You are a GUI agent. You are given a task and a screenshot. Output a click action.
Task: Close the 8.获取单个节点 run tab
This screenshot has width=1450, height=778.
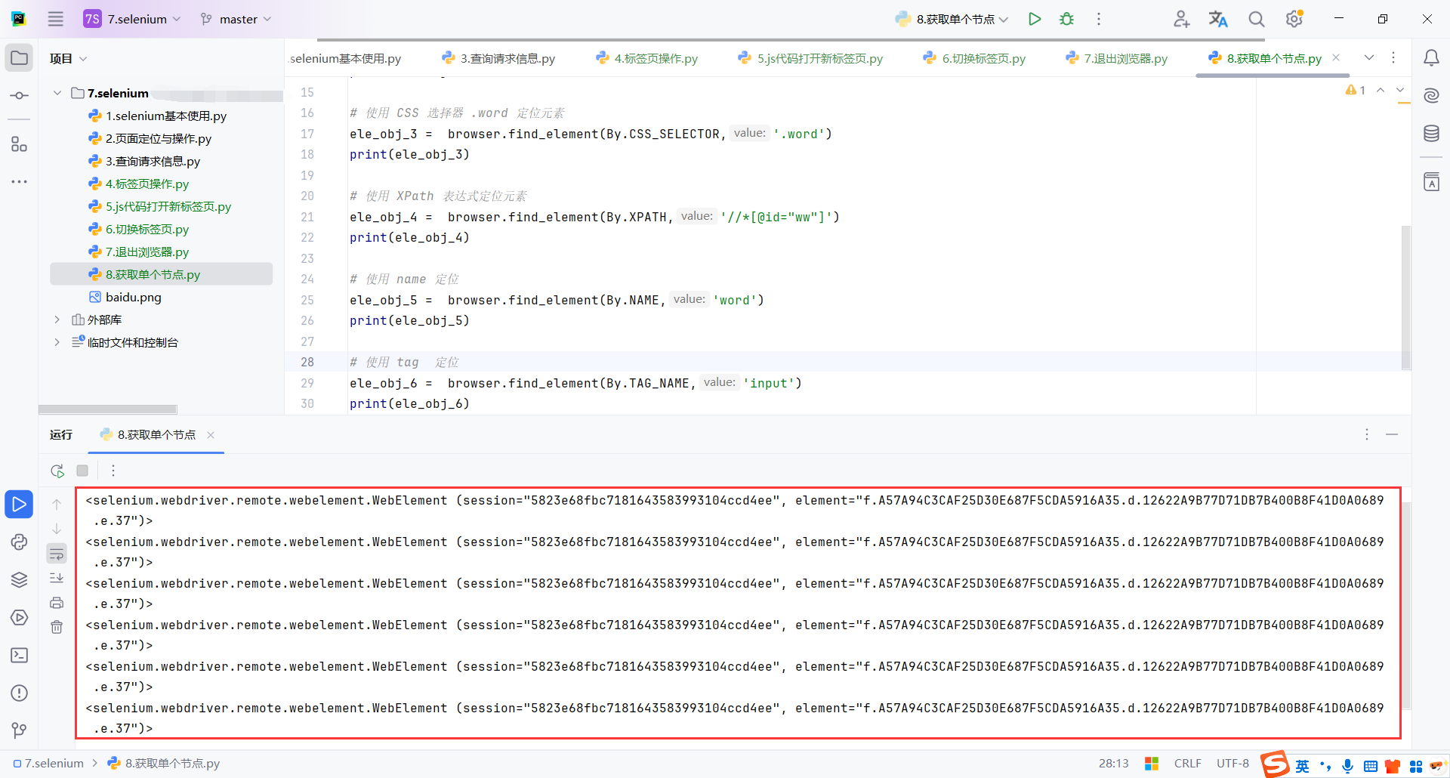211,434
